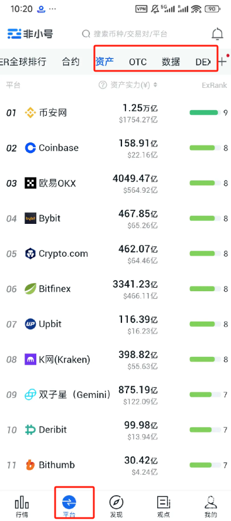The image size is (231, 521).
Task: Open the 我的 profile icon
Action: pos(210,502)
